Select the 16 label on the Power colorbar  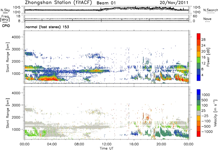point(203,57)
